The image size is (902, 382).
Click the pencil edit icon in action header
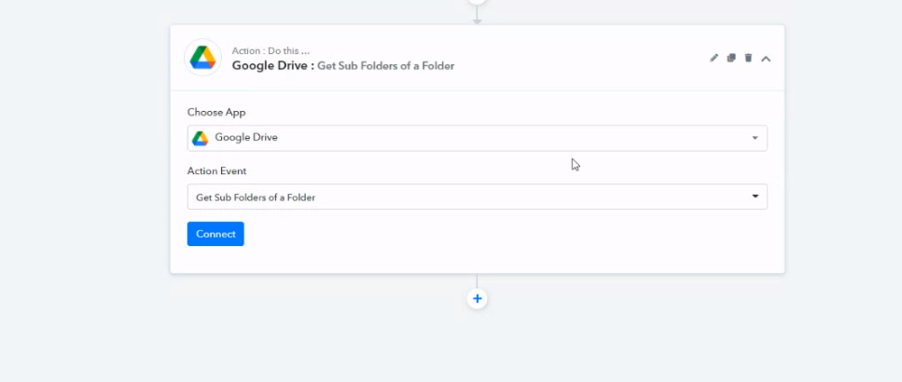point(714,58)
